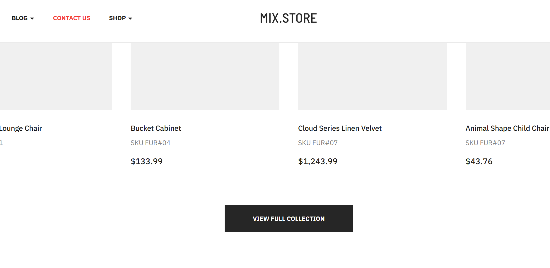Viewport: 550px width, 268px height.
Task: Click the Bucket Cabinet product title
Action: tap(156, 128)
